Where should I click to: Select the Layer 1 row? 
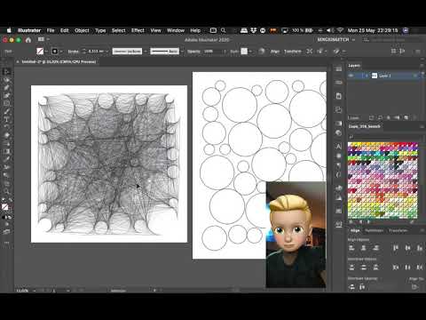click(x=384, y=76)
